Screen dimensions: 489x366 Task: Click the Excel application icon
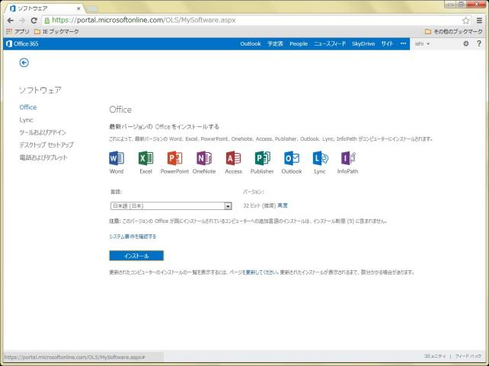coord(145,158)
